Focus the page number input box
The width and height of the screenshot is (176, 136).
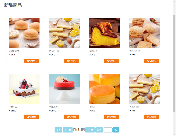click(x=108, y=130)
